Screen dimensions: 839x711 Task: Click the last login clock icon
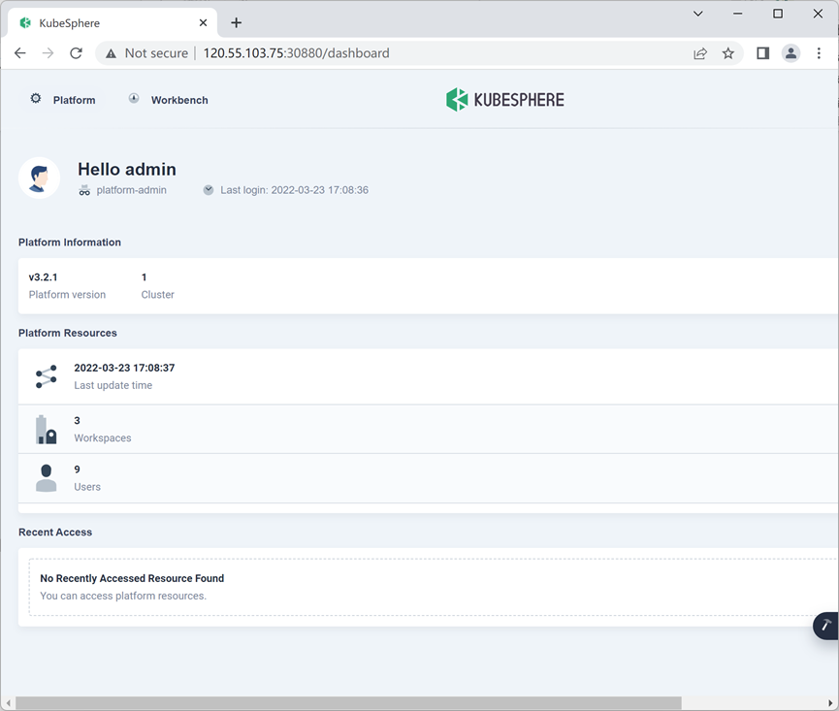point(209,190)
